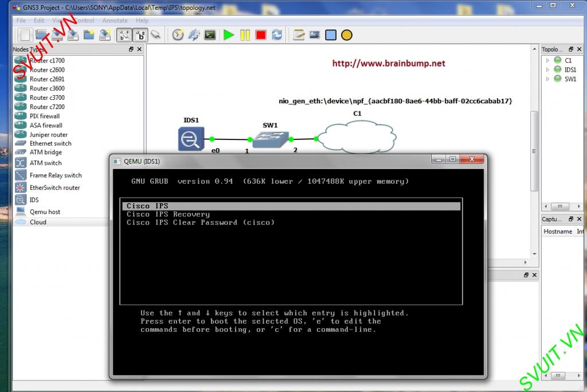The image size is (587, 392).
Task: Stop all devices with red stop button
Action: (x=261, y=35)
